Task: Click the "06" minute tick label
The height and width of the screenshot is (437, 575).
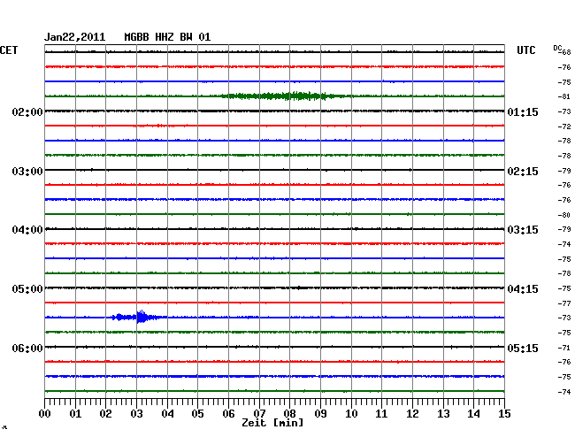Action: click(228, 414)
